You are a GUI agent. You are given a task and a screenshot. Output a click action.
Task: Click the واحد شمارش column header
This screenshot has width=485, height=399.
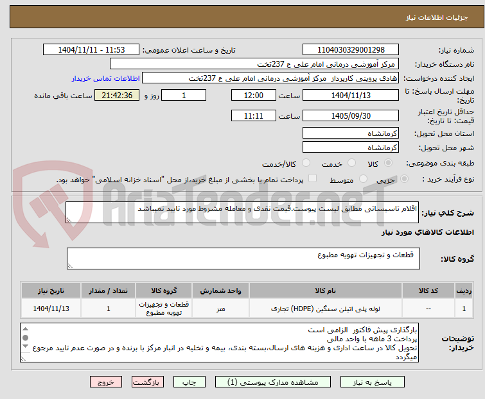pyautogui.click(x=220, y=291)
